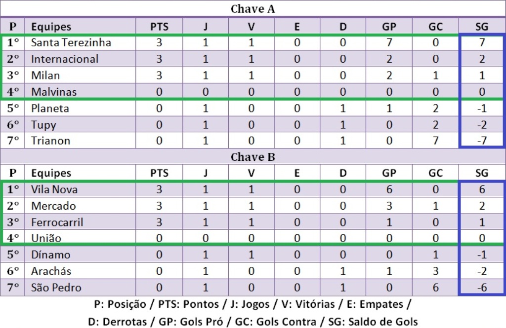Select the Trianon team cell

pos(50,141)
